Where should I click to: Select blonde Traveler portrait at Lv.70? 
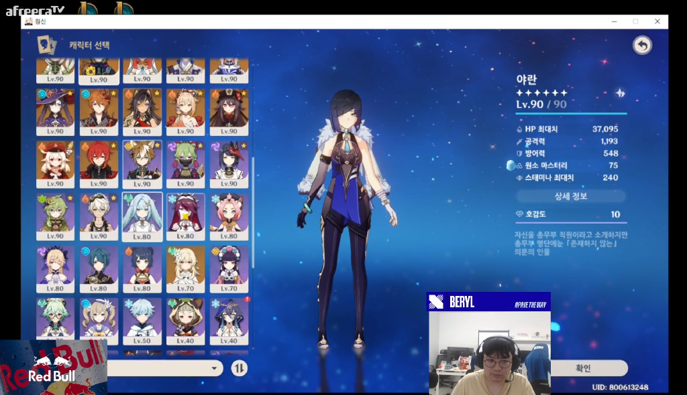(x=185, y=269)
